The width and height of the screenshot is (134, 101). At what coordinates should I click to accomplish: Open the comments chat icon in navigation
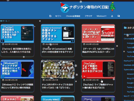[x=119, y=16]
